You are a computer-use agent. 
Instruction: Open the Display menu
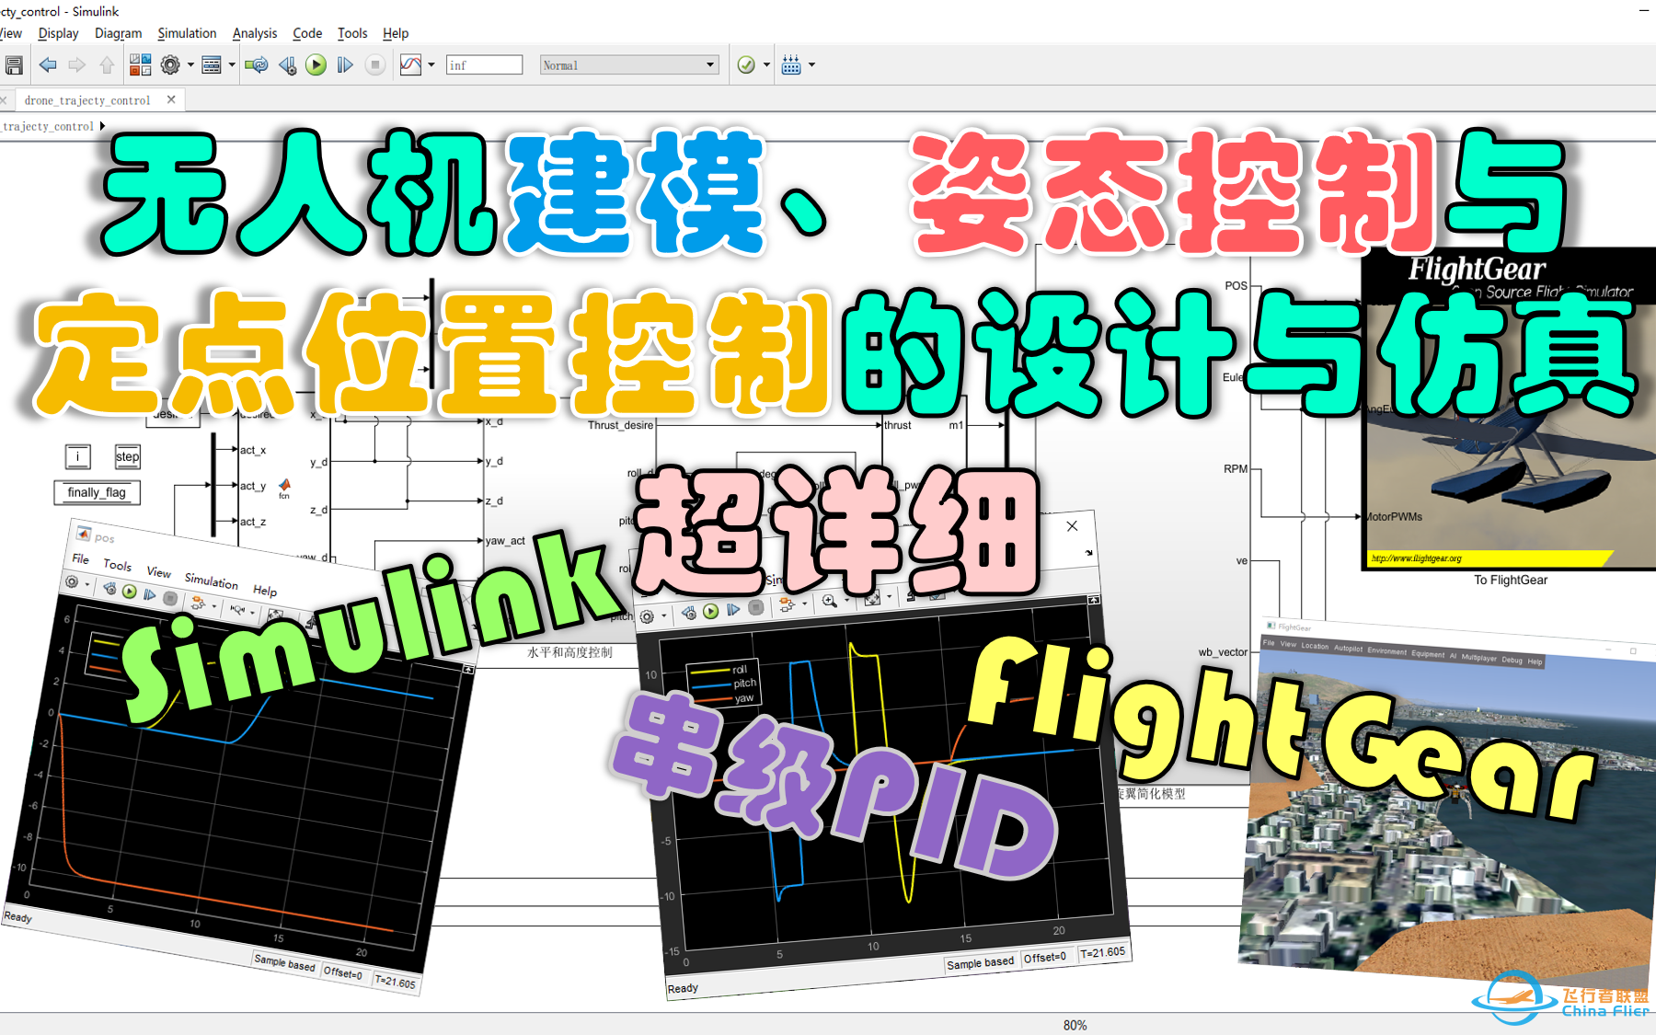pyautogui.click(x=58, y=33)
